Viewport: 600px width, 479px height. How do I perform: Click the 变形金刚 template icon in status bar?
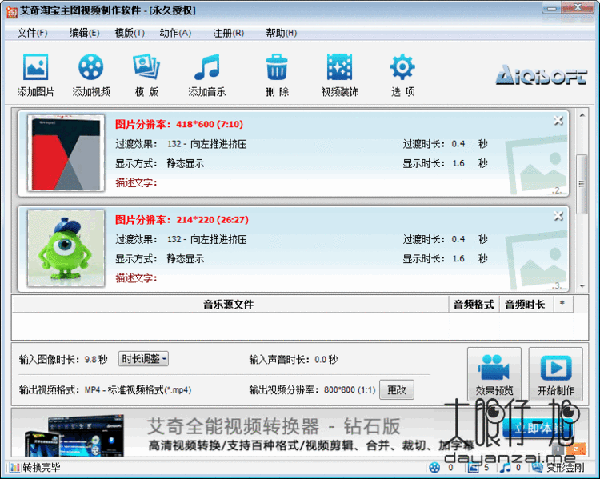tap(538, 468)
